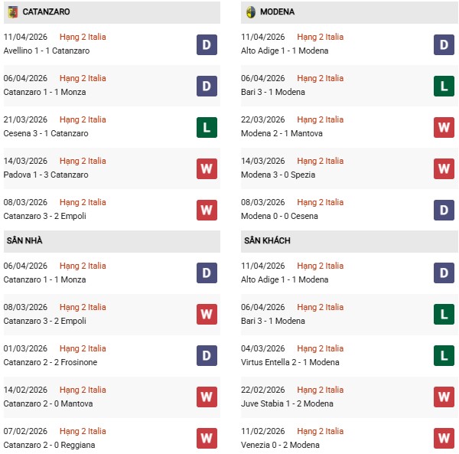Open W badge for Venezia 0-2 Modena
This screenshot has width=459, height=454.
[444, 438]
